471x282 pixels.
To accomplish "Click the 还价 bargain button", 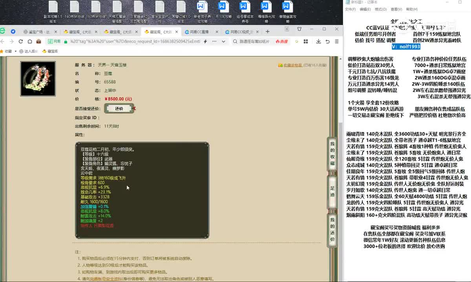I will [119, 108].
